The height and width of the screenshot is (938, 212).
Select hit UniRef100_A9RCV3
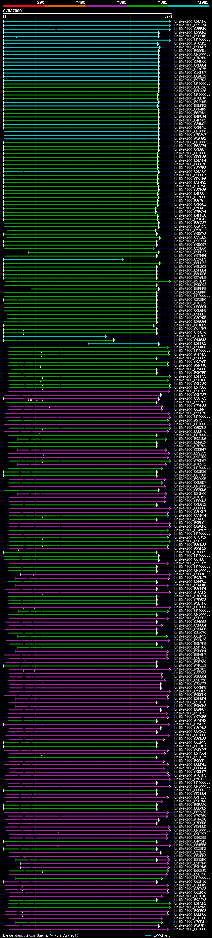pos(190,234)
